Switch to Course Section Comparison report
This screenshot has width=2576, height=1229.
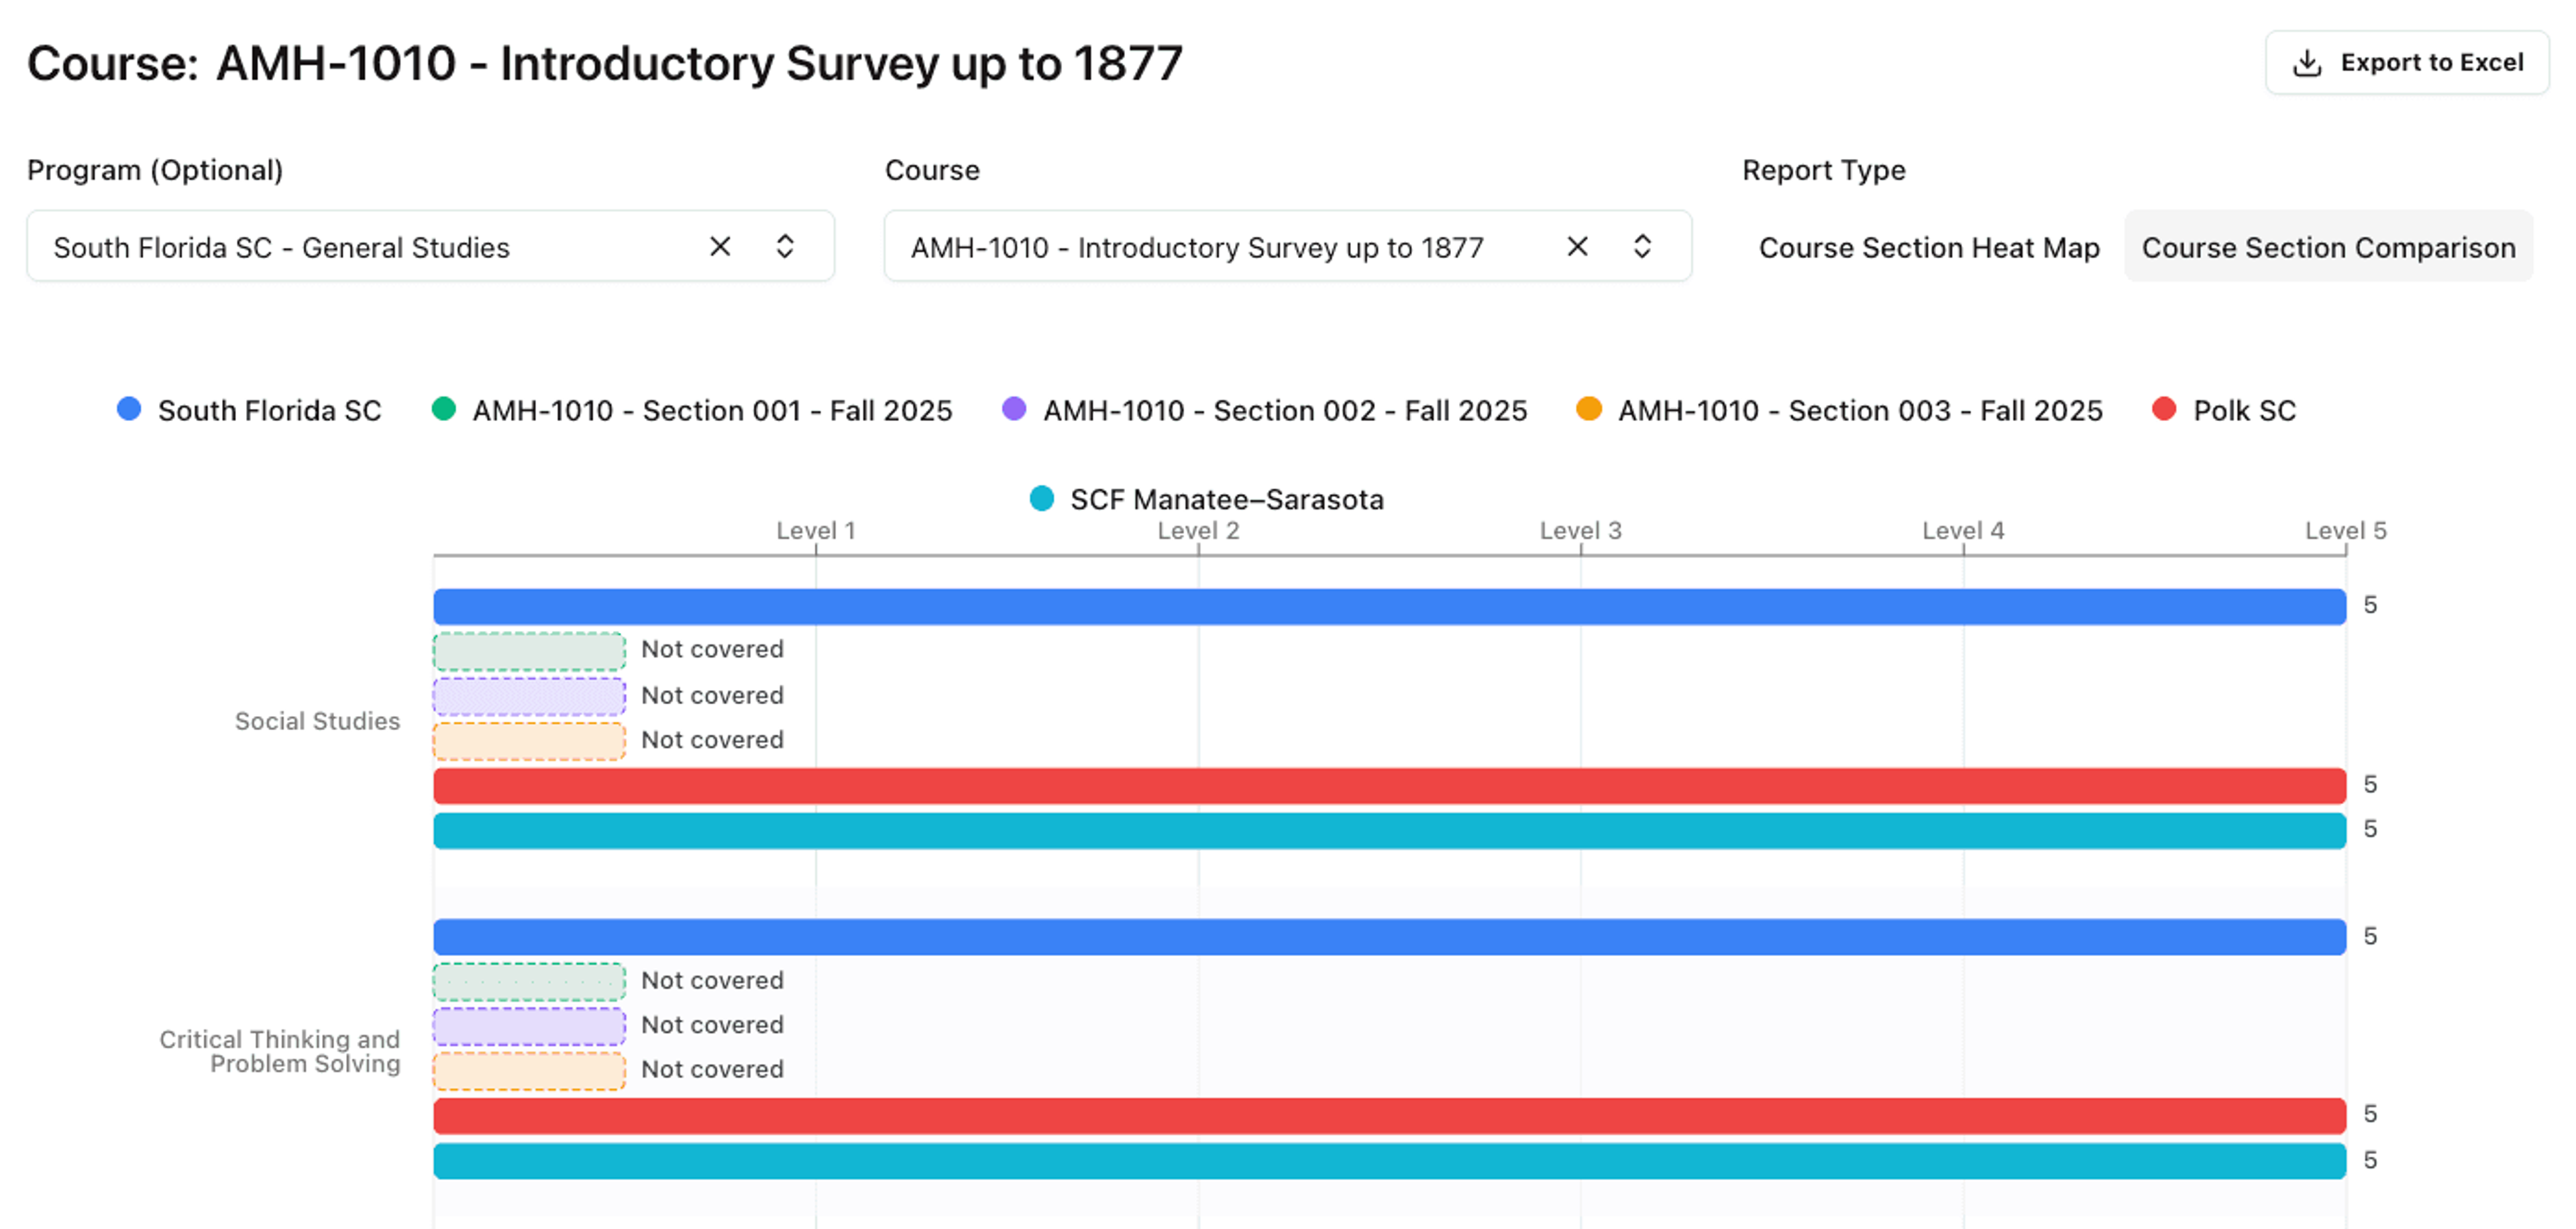[2329, 247]
